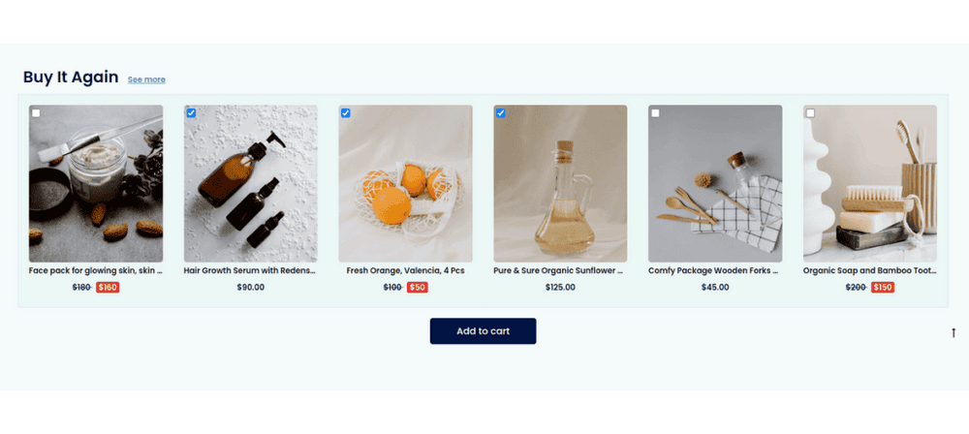969x434 pixels.
Task: Uncheck the Fresh Orange product checkbox
Action: coord(346,113)
